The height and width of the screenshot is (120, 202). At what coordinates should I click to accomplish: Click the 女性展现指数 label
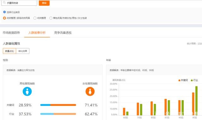(90, 83)
